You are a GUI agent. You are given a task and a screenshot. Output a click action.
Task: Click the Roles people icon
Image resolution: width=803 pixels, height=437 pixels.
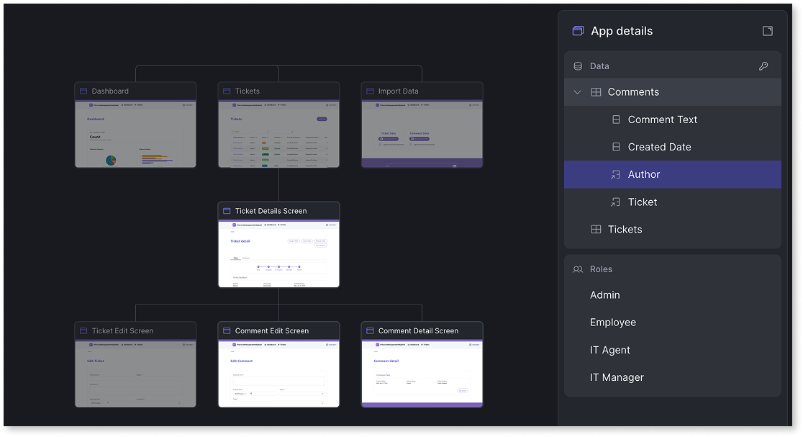click(x=578, y=269)
